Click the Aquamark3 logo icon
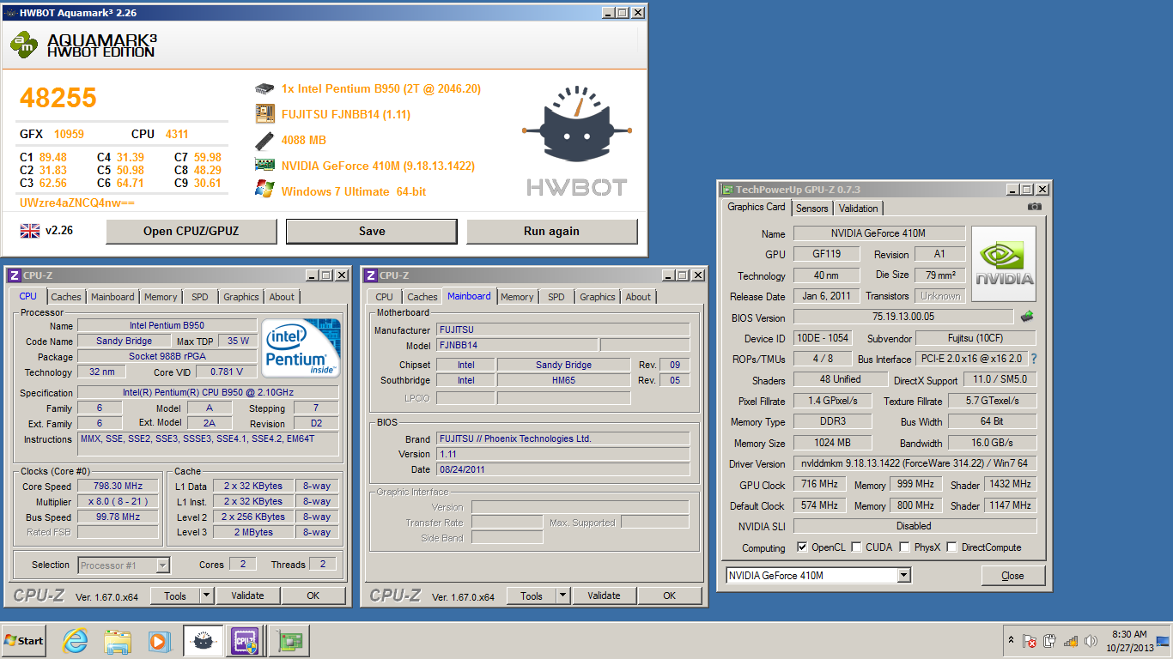Screen dimensions: 1173x659 coord(24,45)
